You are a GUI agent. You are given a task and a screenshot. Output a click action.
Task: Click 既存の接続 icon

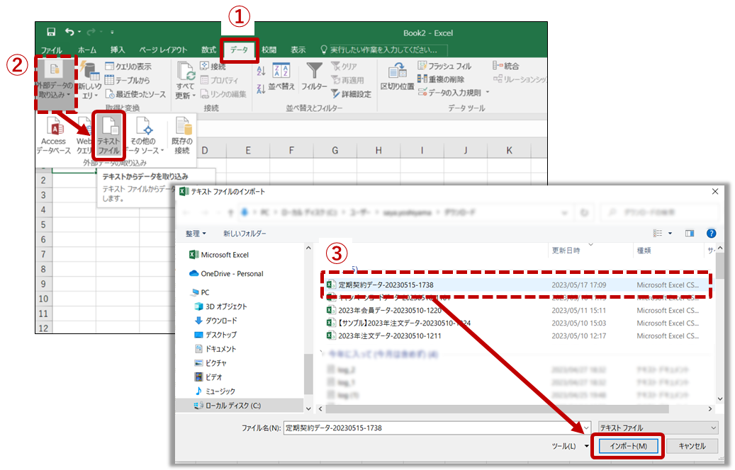point(182,136)
